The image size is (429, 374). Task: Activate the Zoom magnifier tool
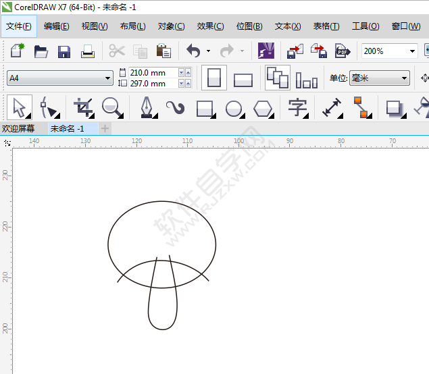[x=111, y=107]
